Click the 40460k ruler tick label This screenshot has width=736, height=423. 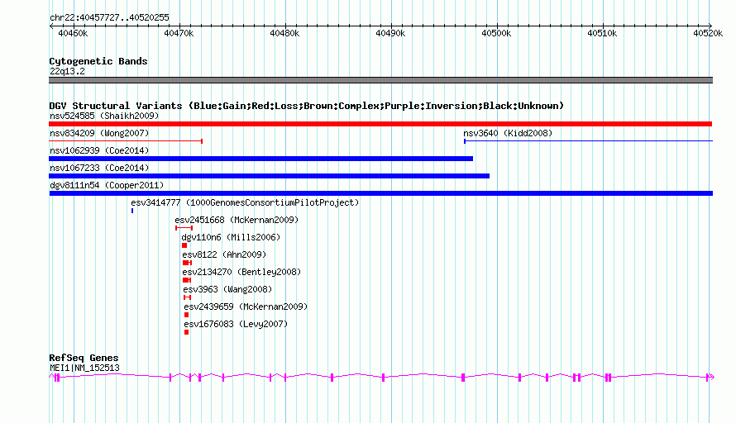[x=73, y=33]
